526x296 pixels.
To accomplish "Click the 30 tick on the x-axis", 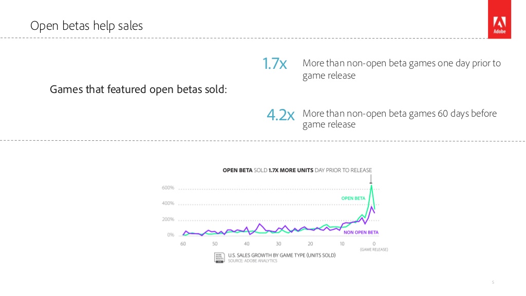I will 278,244.
